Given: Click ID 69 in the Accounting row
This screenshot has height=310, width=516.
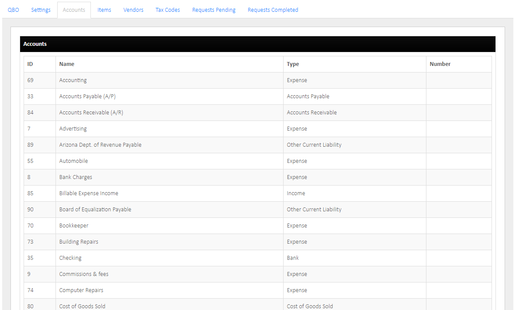Looking at the screenshot, I should [x=30, y=80].
